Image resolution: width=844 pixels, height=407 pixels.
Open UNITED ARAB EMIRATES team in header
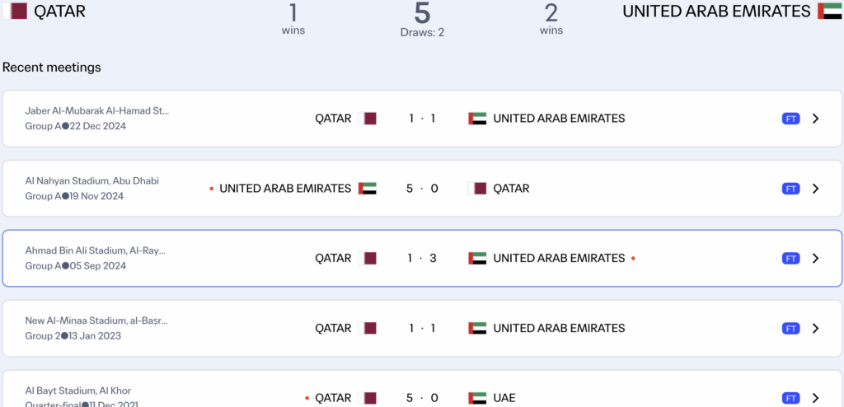coord(716,12)
